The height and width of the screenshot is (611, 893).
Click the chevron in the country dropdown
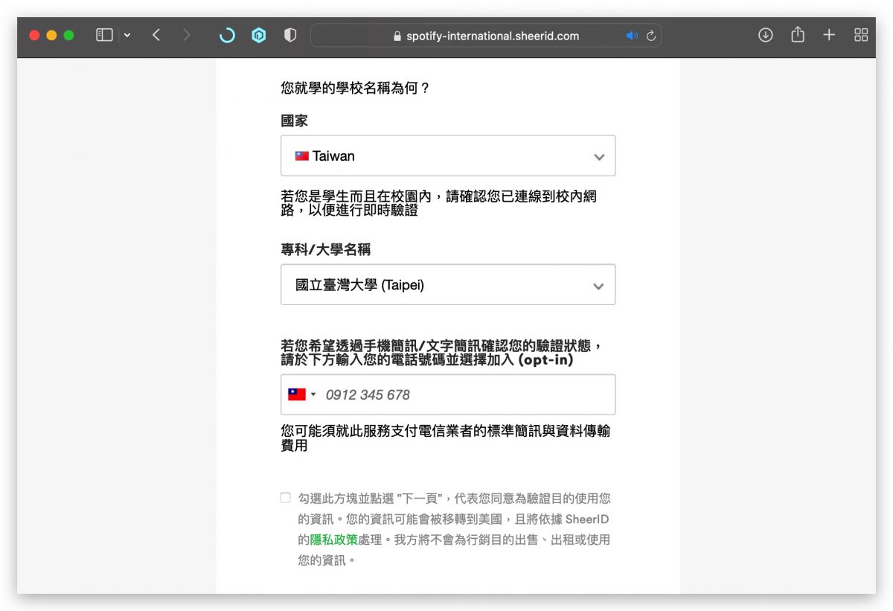[599, 157]
